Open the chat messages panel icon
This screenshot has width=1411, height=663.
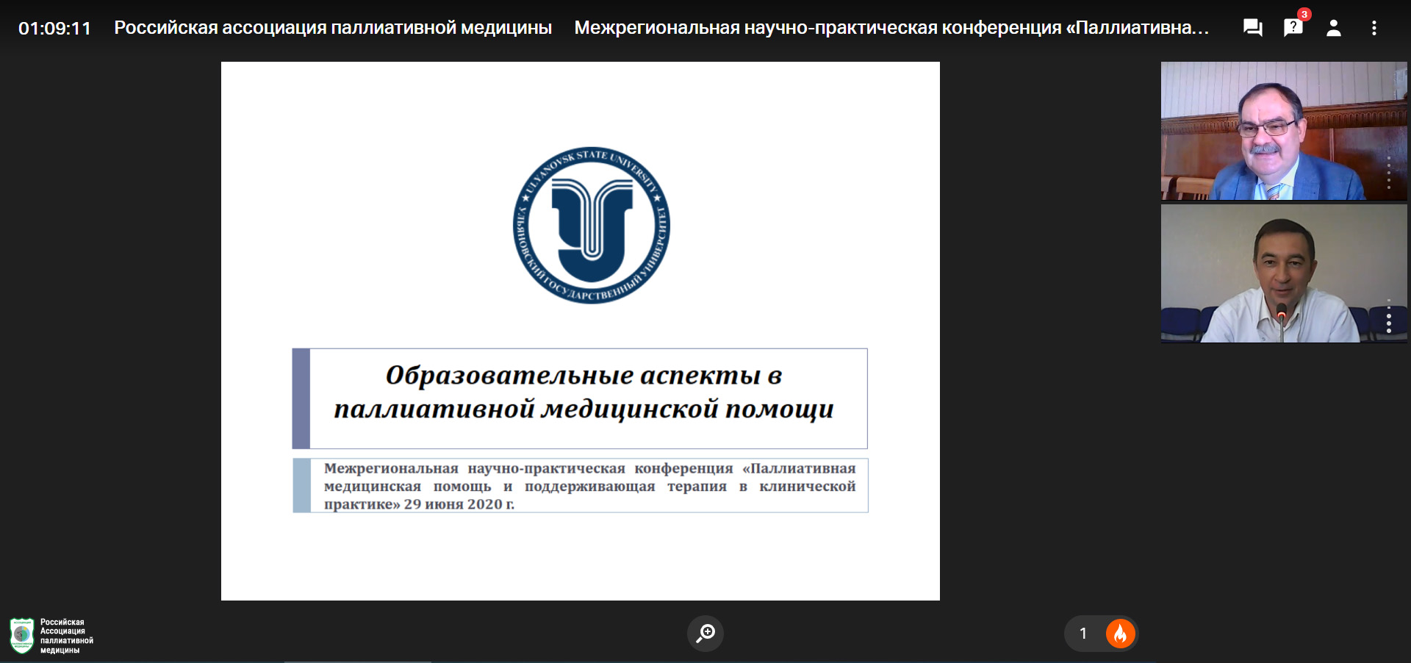point(1252,28)
